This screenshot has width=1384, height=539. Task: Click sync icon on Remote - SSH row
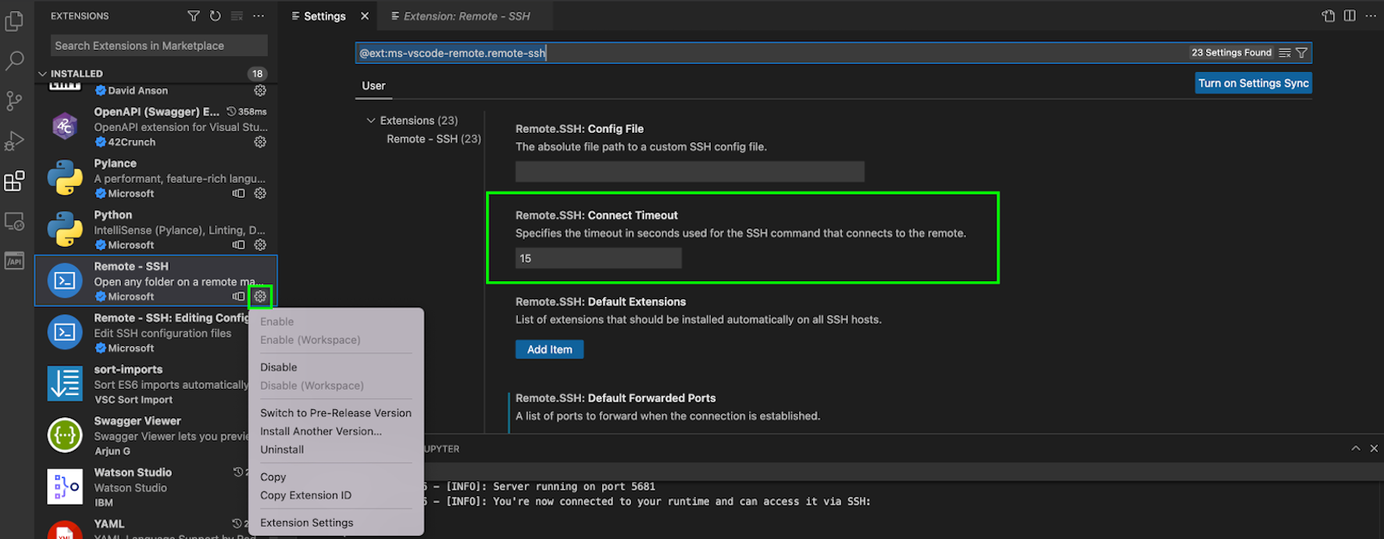(238, 297)
